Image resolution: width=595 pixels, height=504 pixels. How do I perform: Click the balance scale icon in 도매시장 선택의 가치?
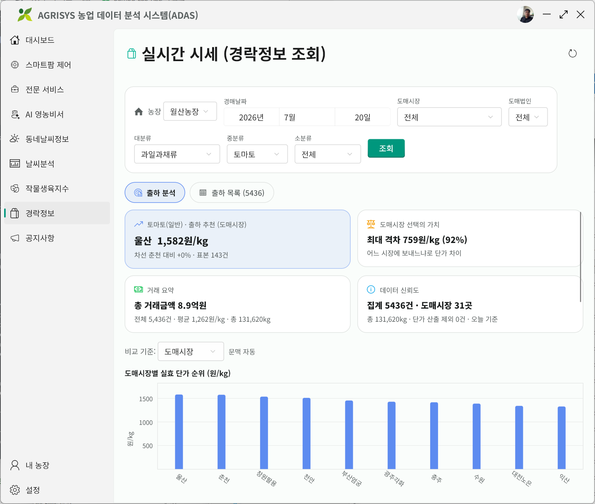[x=371, y=224]
